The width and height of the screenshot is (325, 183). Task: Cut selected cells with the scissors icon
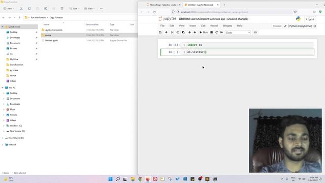coord(172,33)
